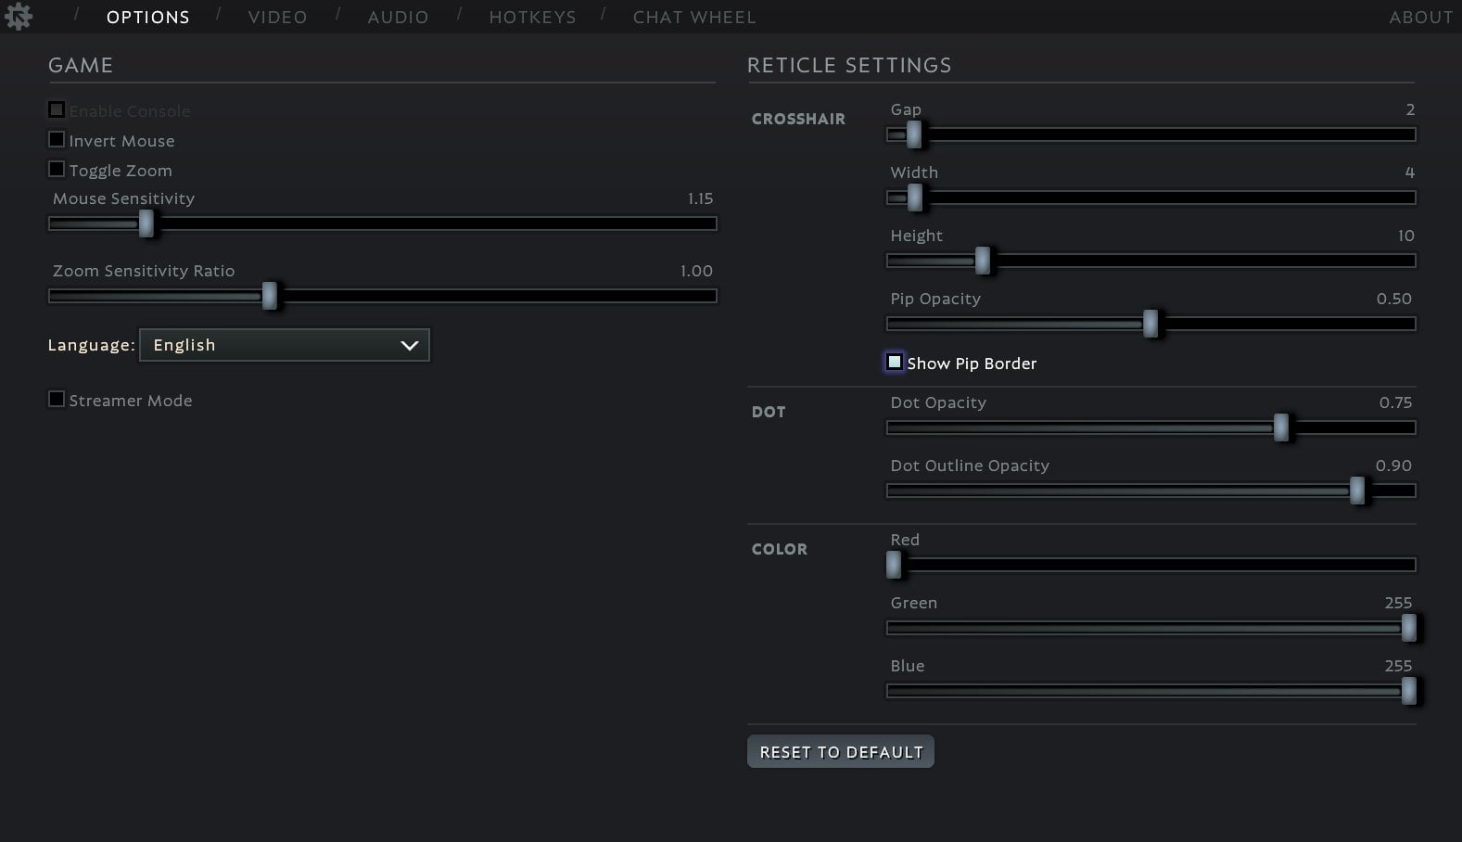Click the gear icon in top-left corner
The width and height of the screenshot is (1462, 842).
coord(19,16)
